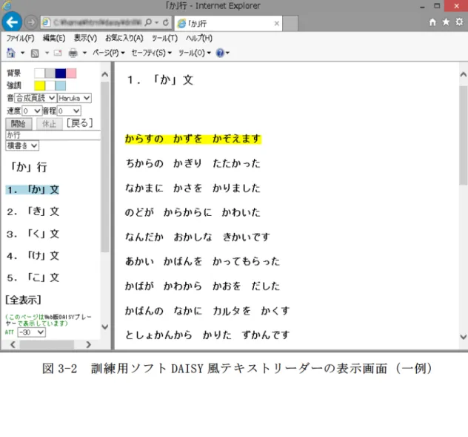
Task: Click the sentence なかまに かさを かりました
Action: [x=193, y=188]
